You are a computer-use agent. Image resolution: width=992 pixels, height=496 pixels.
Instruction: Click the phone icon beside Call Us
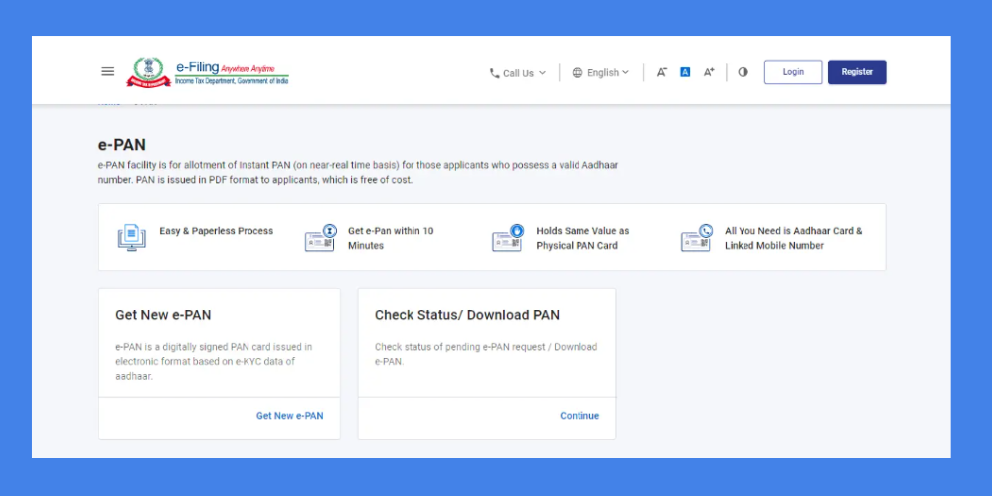pos(494,73)
